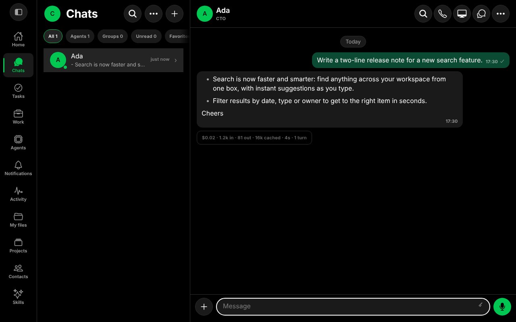516x322 pixels.
Task: Search within the Ada conversation
Action: coord(423,14)
